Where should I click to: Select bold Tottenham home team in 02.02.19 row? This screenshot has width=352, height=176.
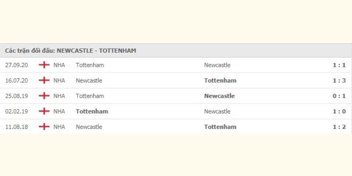pos(92,111)
